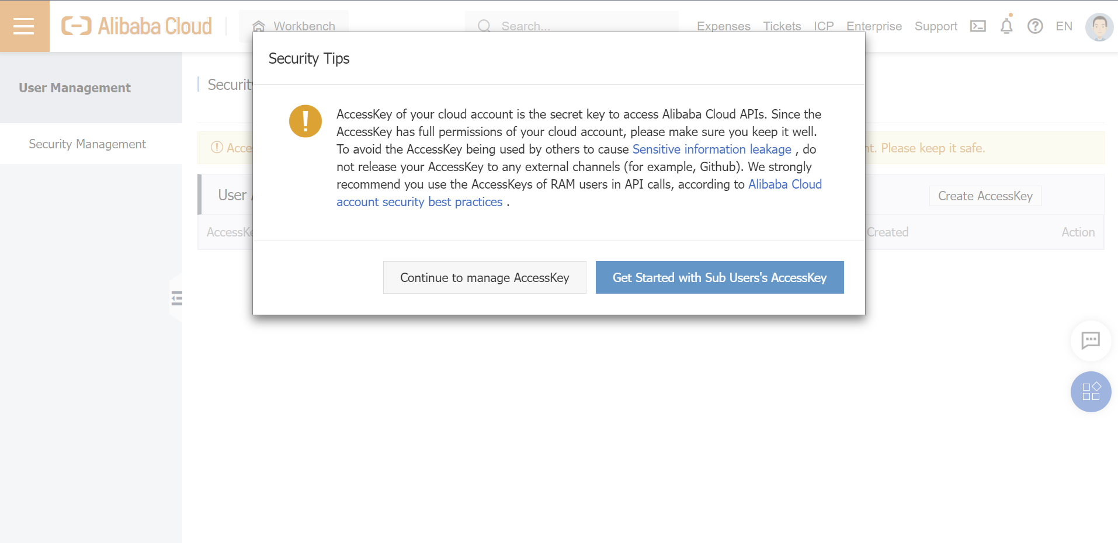This screenshot has width=1118, height=543.
Task: Open the Enterprise menu
Action: tap(874, 26)
